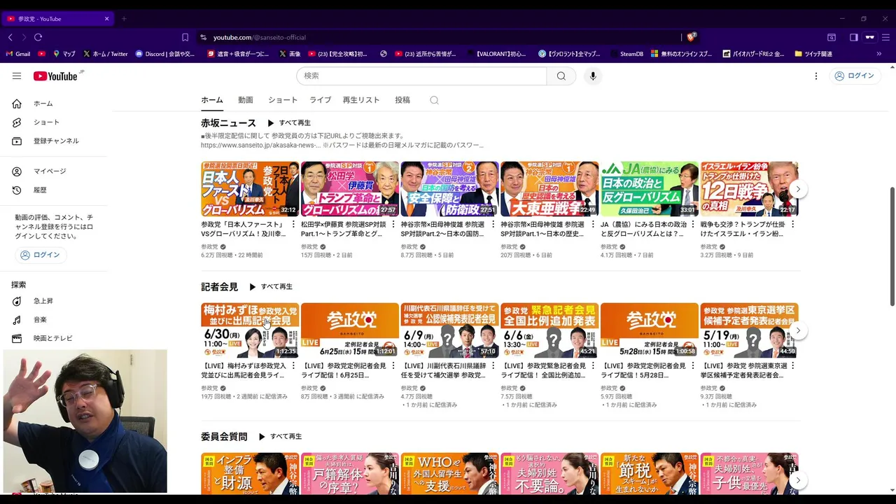
Task: Switch to the 投稿 tab
Action: 402,100
